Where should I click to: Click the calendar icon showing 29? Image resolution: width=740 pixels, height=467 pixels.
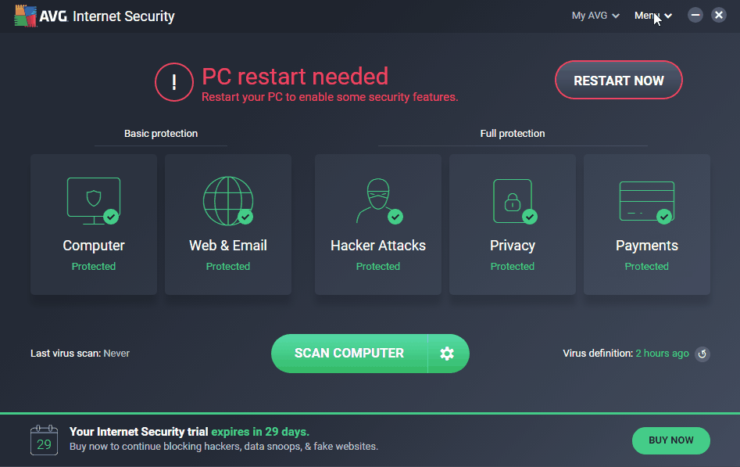point(44,440)
